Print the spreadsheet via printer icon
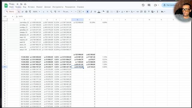The width and height of the screenshot is (192, 108). [x=26, y=12]
